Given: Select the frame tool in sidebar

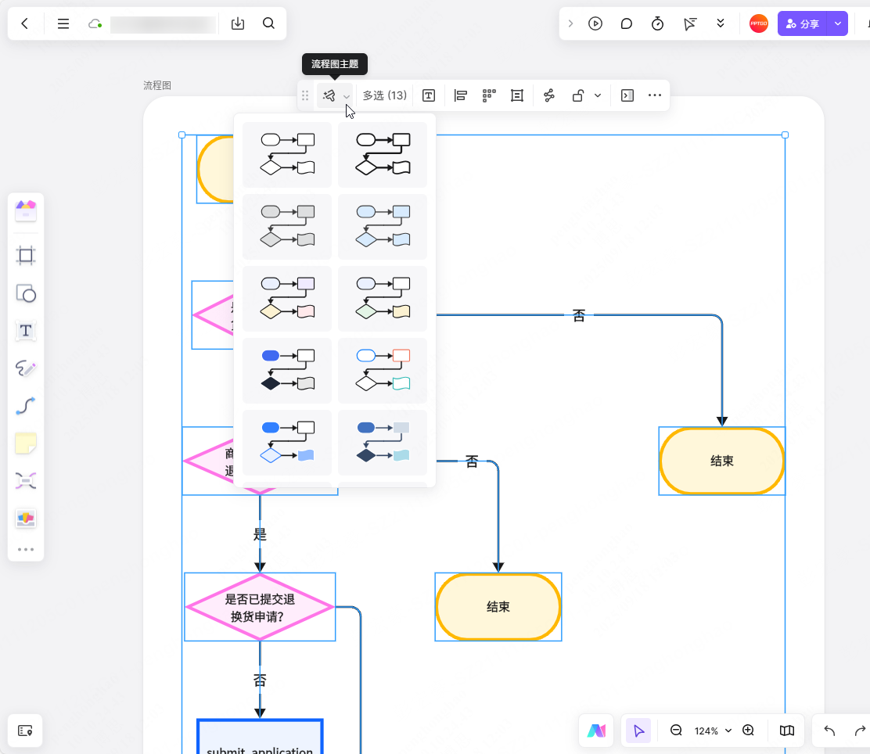Looking at the screenshot, I should coord(26,255).
